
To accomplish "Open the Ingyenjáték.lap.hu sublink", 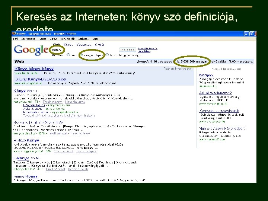I will click(x=36, y=112).
